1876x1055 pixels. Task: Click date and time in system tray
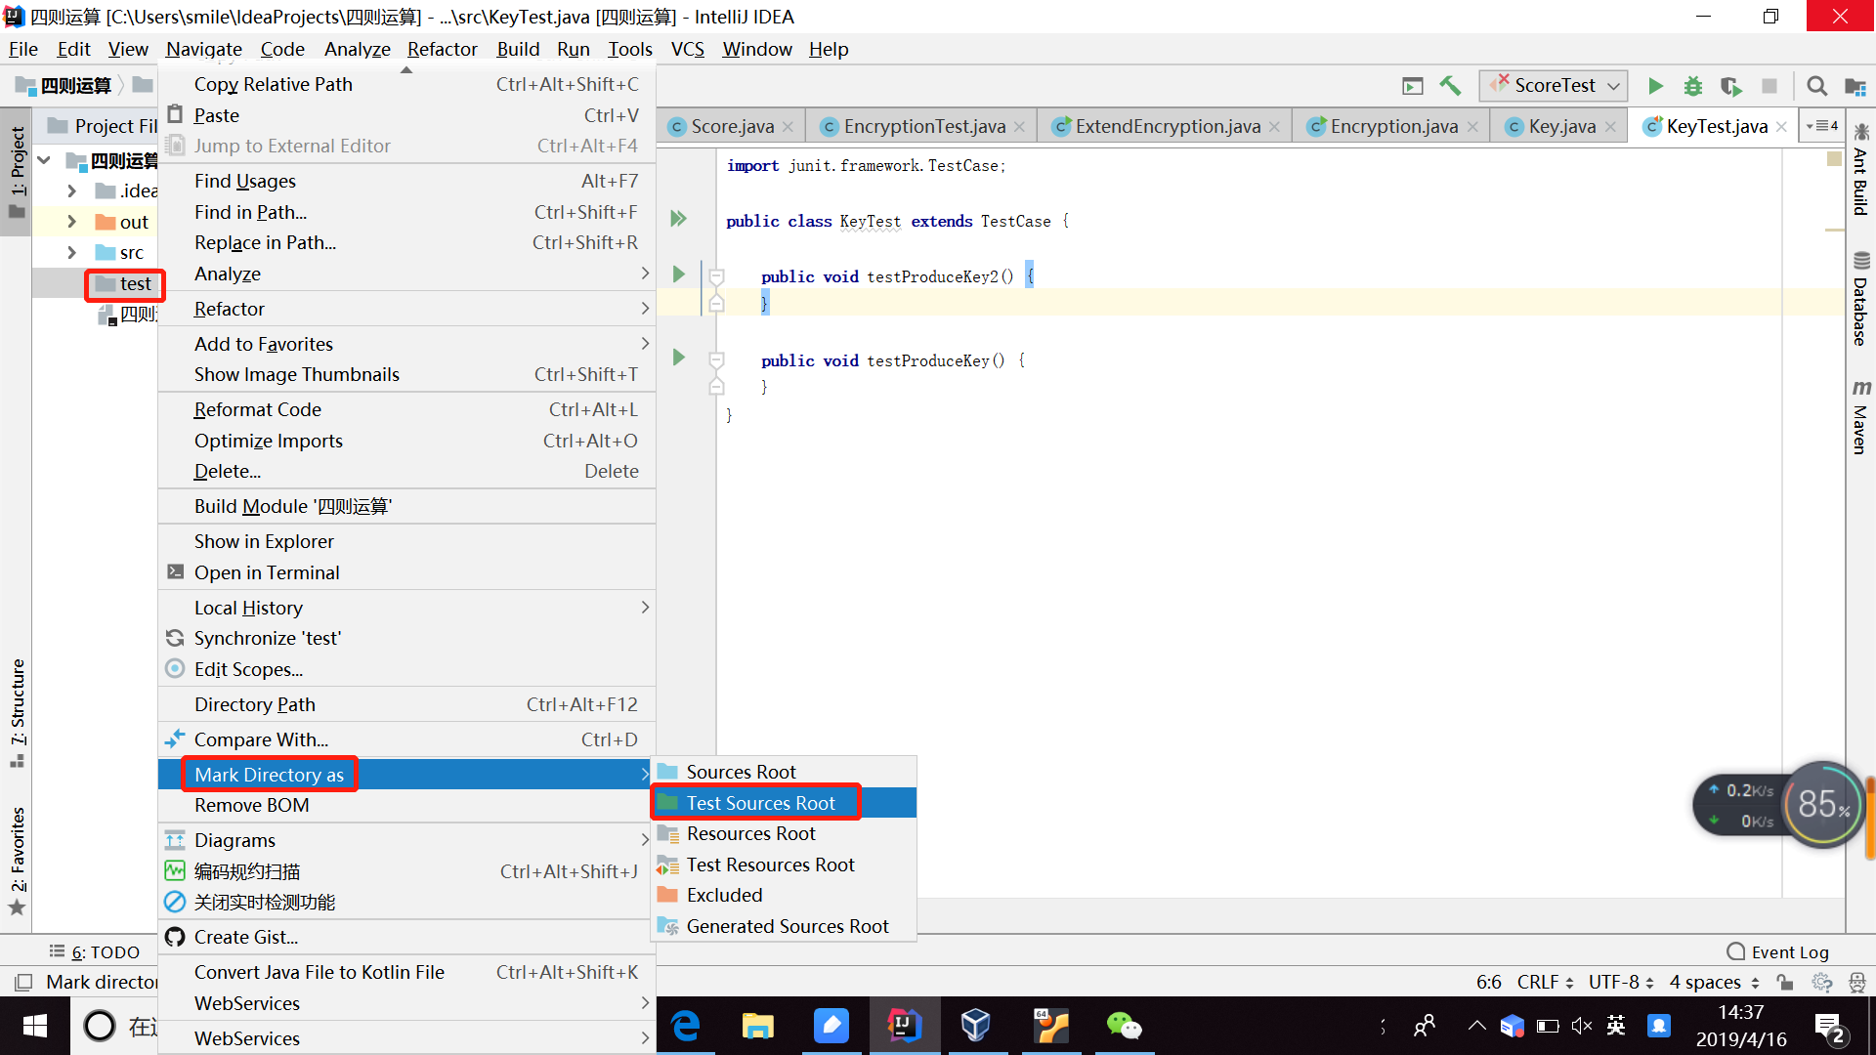[x=1740, y=1026]
